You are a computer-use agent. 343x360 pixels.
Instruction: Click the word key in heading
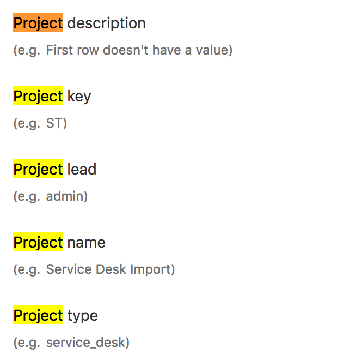[x=79, y=97]
